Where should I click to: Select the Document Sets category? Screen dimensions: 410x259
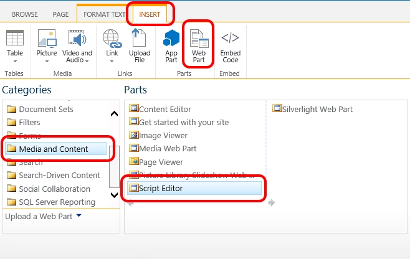coord(45,109)
